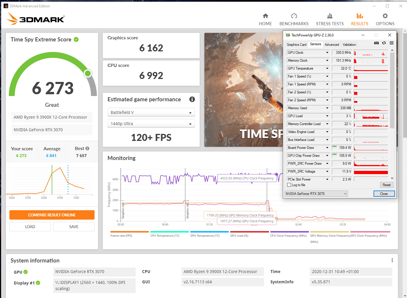Screen dimensions: 407x298
Task: Open the Stress Tests chart icon
Action: point(330,16)
